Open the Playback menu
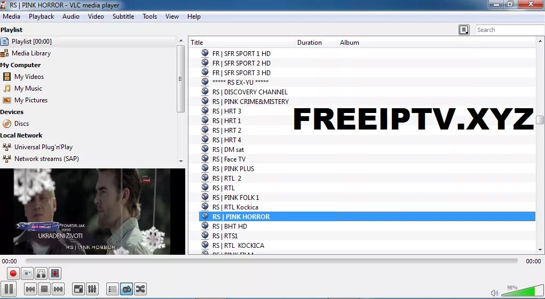545x299 pixels. [41, 17]
